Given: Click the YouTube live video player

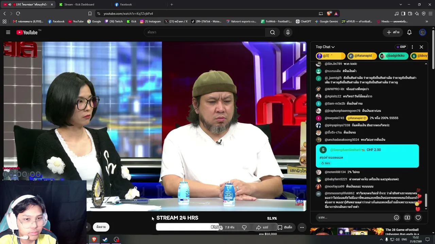Looking at the screenshot, I should coord(155,126).
